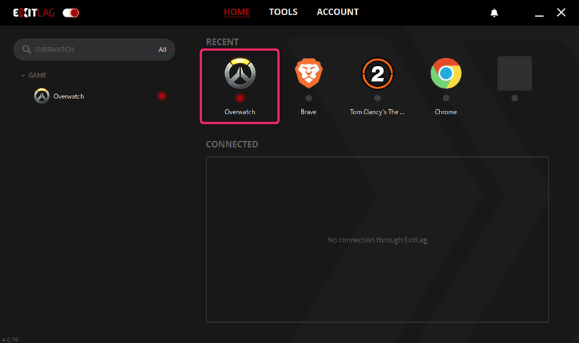Close the ExitLag window
Image resolution: width=579 pixels, height=343 pixels.
[562, 12]
